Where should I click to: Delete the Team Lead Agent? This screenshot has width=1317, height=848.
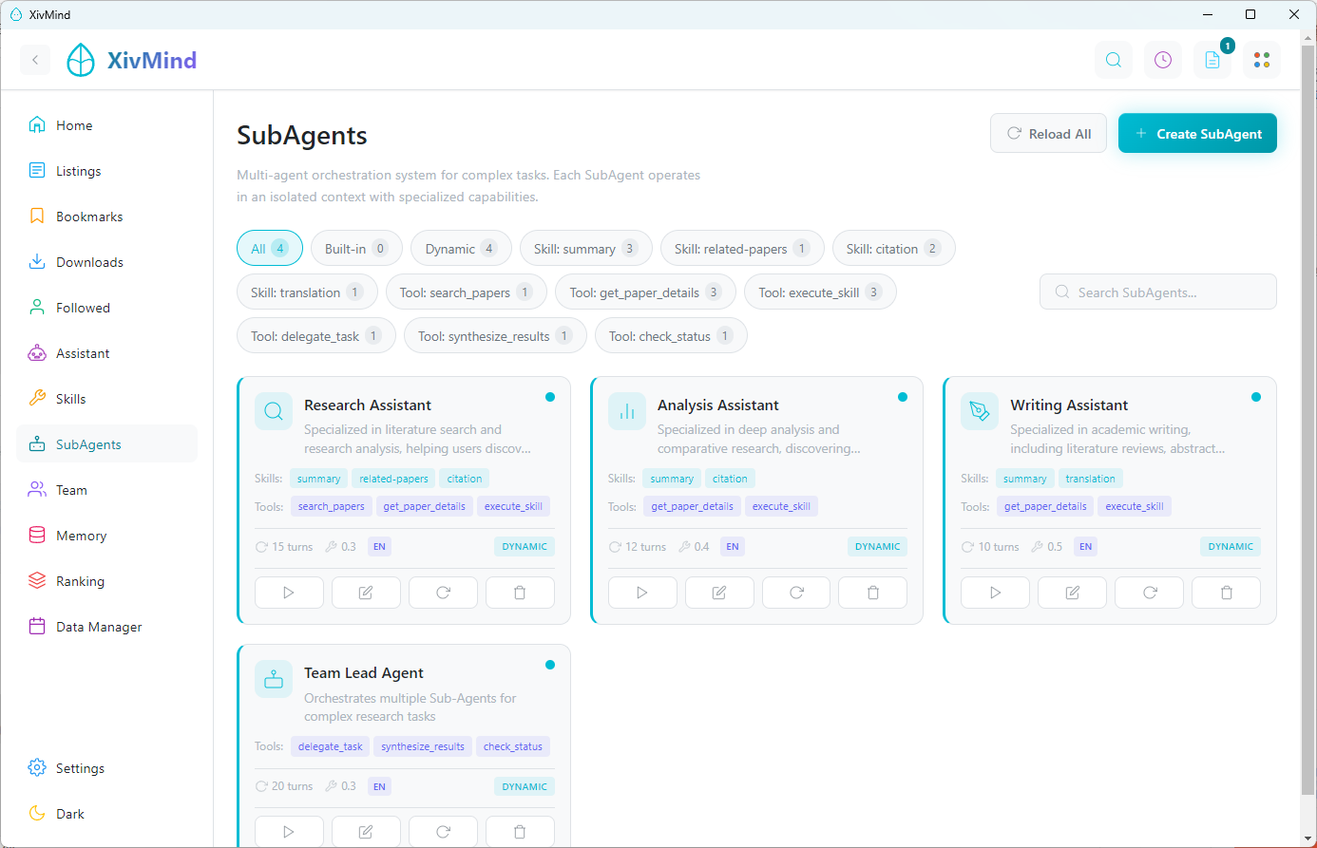click(520, 832)
